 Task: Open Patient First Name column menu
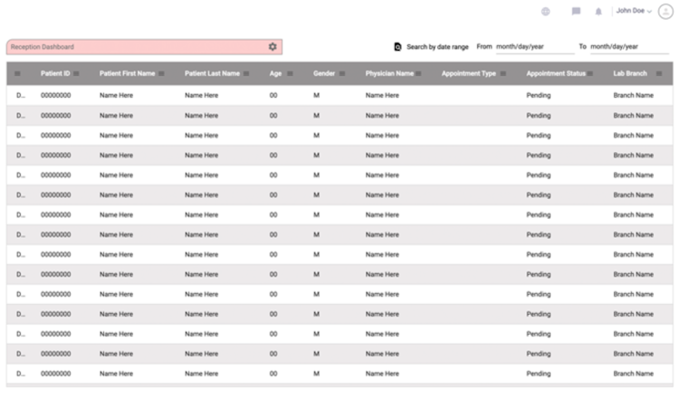(162, 73)
